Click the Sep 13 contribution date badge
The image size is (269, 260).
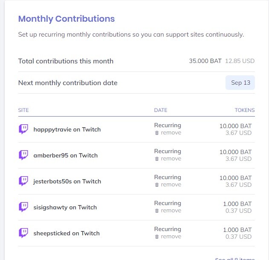pyautogui.click(x=240, y=83)
